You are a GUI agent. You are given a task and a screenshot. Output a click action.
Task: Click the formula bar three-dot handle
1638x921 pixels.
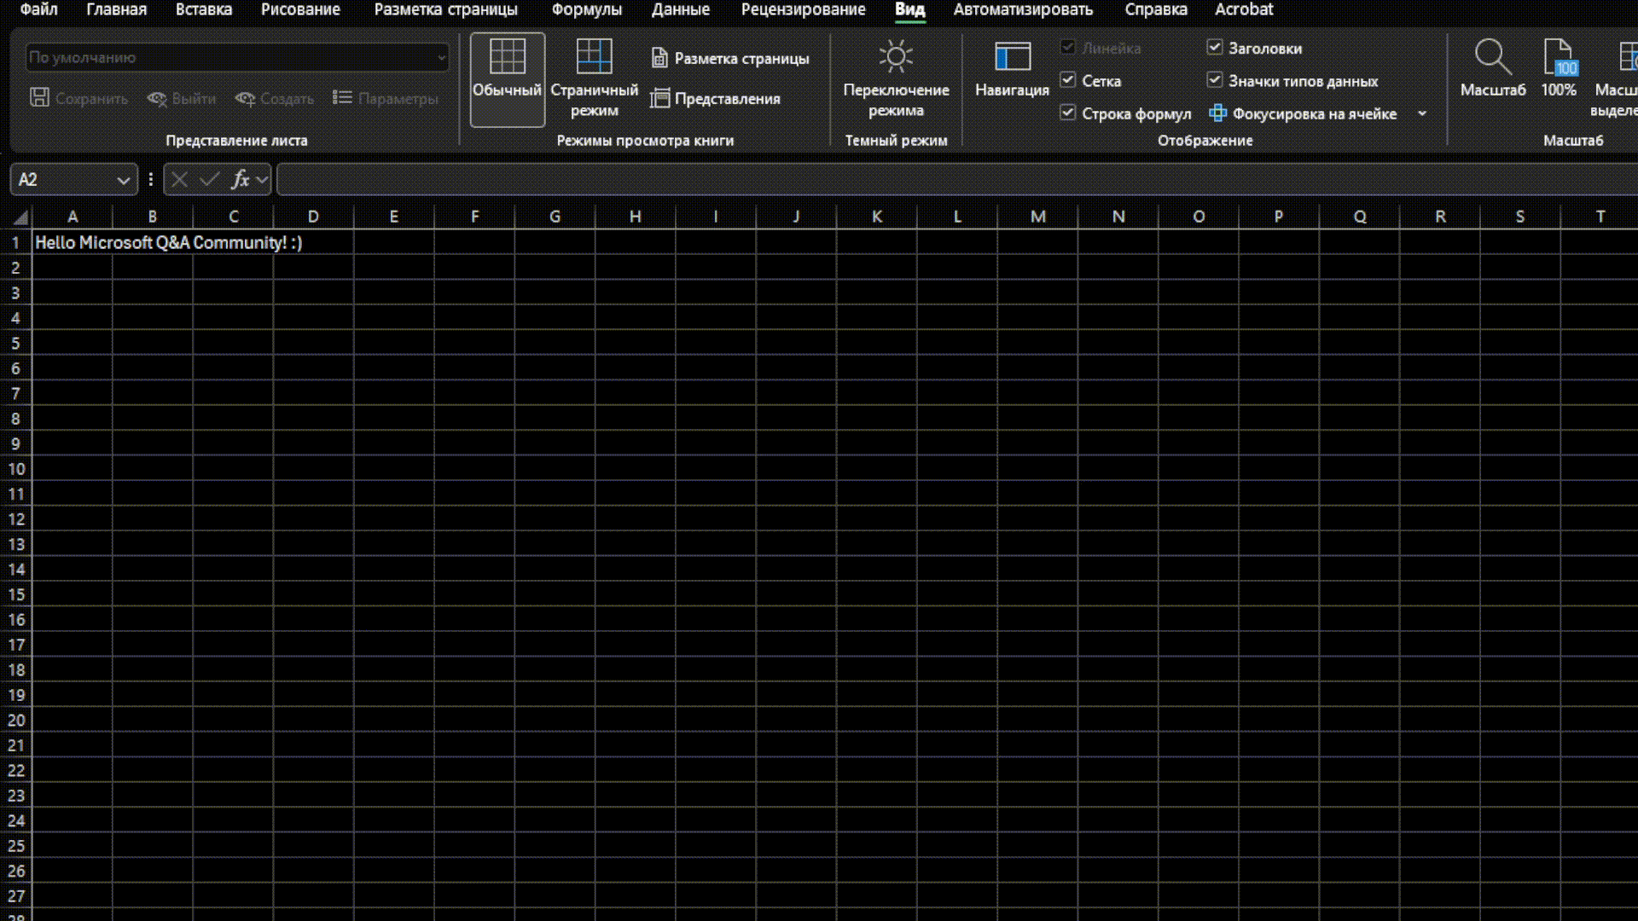pos(151,179)
